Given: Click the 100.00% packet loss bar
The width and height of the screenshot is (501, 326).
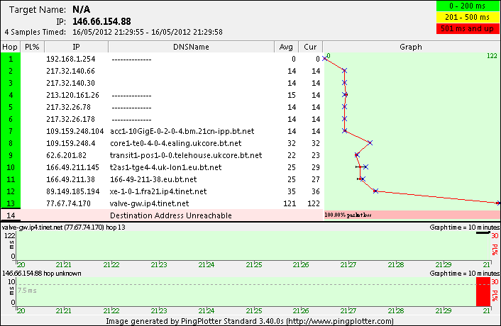Looking at the screenshot, I should [x=412, y=215].
